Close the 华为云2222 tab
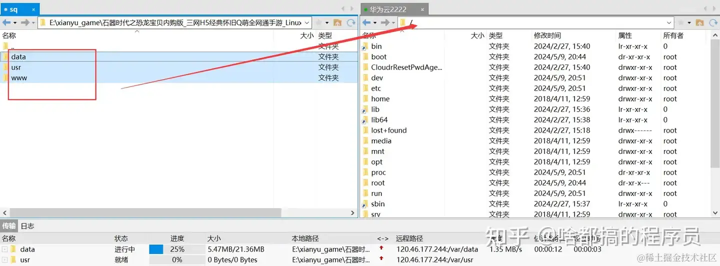The image size is (720, 266). pos(422,9)
